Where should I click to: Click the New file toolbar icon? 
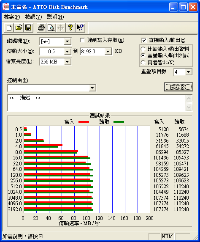(x=9, y=28)
